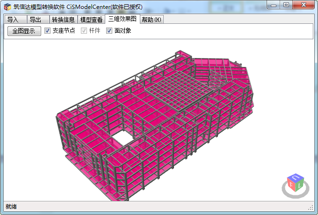Screen dimensions: 318x215
Task: Click the blue U face of view cube
Action: pyautogui.click(x=296, y=178)
